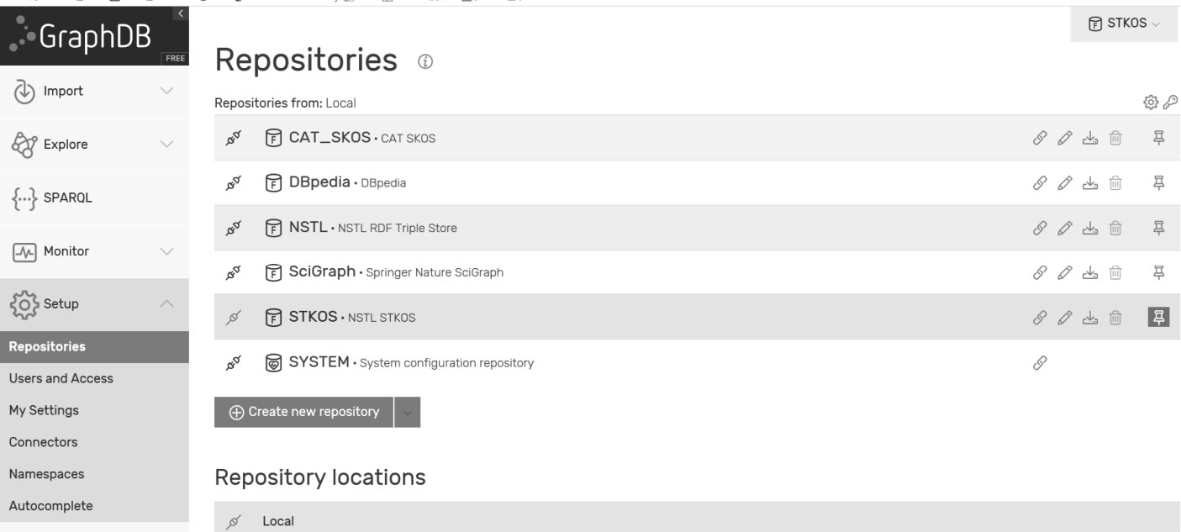This screenshot has height=532, width=1181.
Task: Open the STKOS repository selector dropdown
Action: (1124, 24)
